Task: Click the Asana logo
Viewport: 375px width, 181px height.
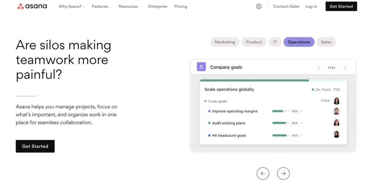Action: coord(32,7)
